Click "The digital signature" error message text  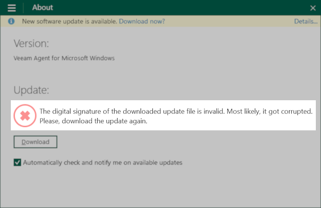[132, 111]
